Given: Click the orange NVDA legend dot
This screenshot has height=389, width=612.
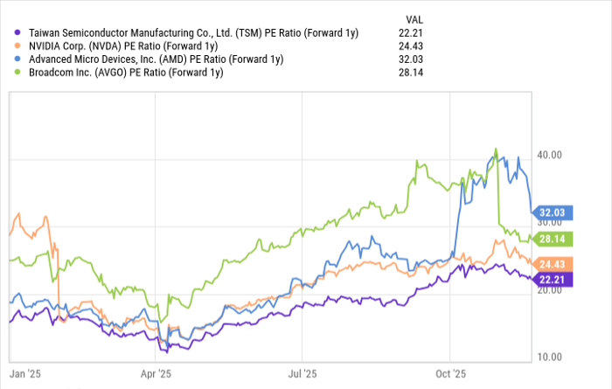Looking at the screenshot, I should tap(9, 45).
